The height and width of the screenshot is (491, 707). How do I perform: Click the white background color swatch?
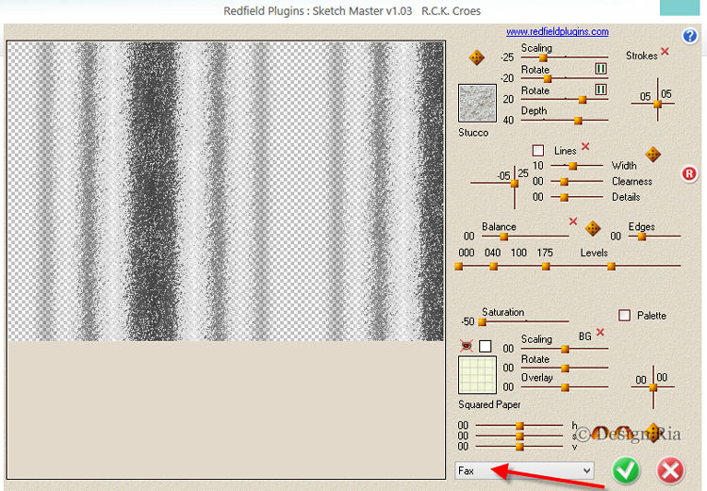coord(485,346)
